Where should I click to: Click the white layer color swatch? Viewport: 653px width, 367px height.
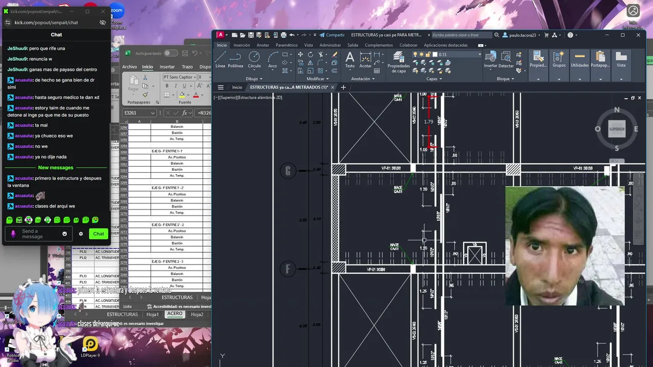tap(435, 55)
